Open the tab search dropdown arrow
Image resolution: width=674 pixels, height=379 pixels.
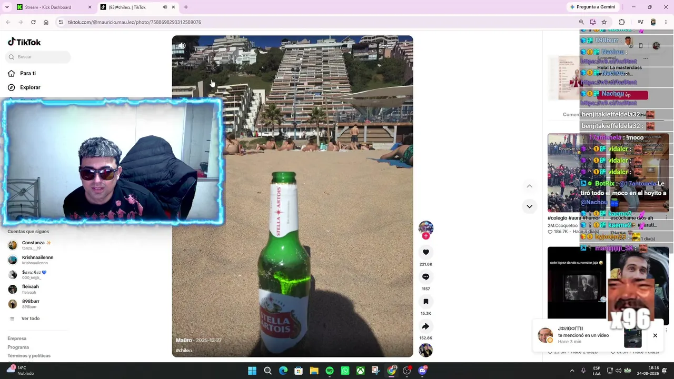[x=7, y=7]
